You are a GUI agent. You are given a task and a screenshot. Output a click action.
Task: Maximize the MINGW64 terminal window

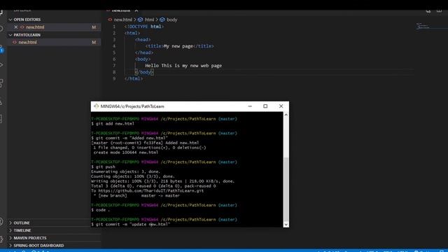point(265,106)
